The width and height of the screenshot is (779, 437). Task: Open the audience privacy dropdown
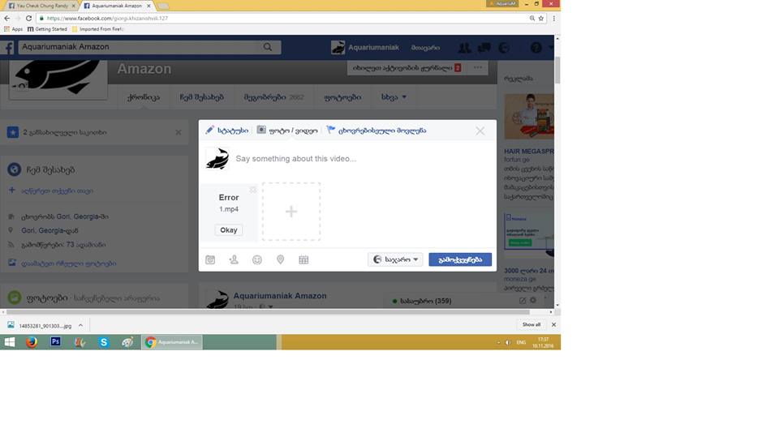396,259
